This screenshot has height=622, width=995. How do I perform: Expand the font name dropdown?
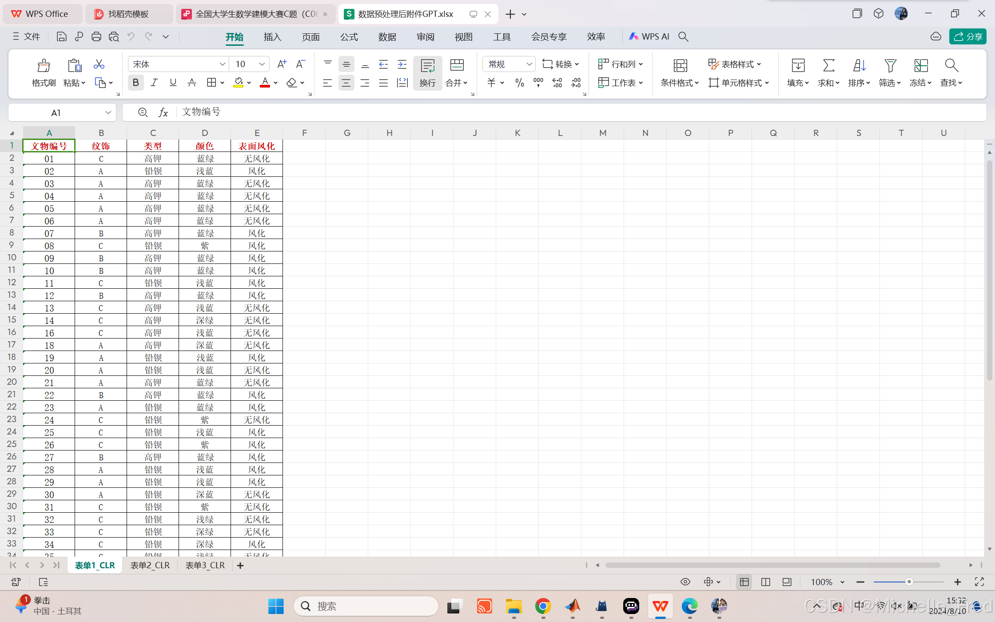[222, 64]
